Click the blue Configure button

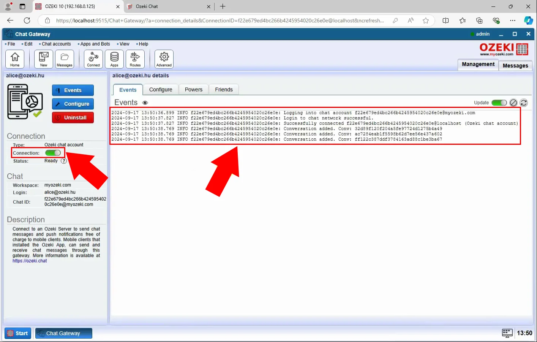click(x=73, y=104)
